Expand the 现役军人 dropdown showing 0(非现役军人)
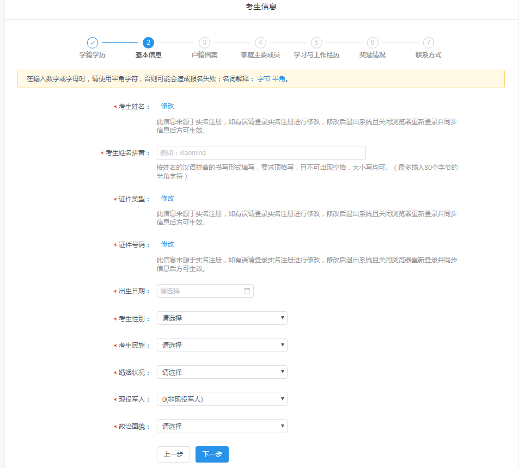 [x=222, y=399]
